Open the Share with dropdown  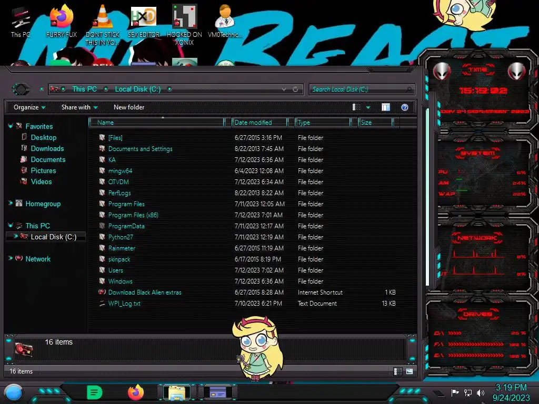coord(79,107)
